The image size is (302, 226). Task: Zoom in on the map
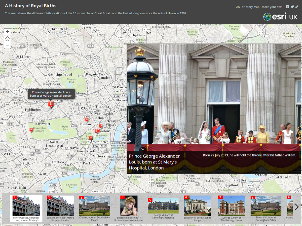[x=8, y=32]
